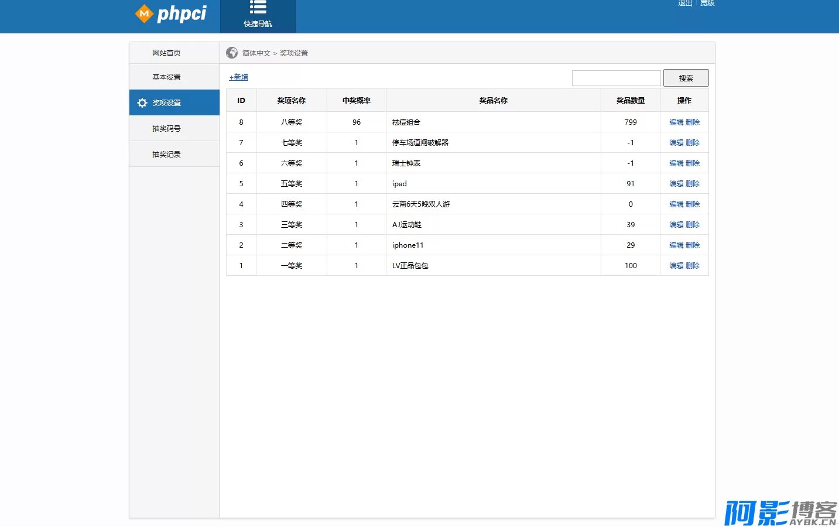Open 基本设置 in the sidebar
The height and width of the screenshot is (527, 839).
pyautogui.click(x=166, y=77)
